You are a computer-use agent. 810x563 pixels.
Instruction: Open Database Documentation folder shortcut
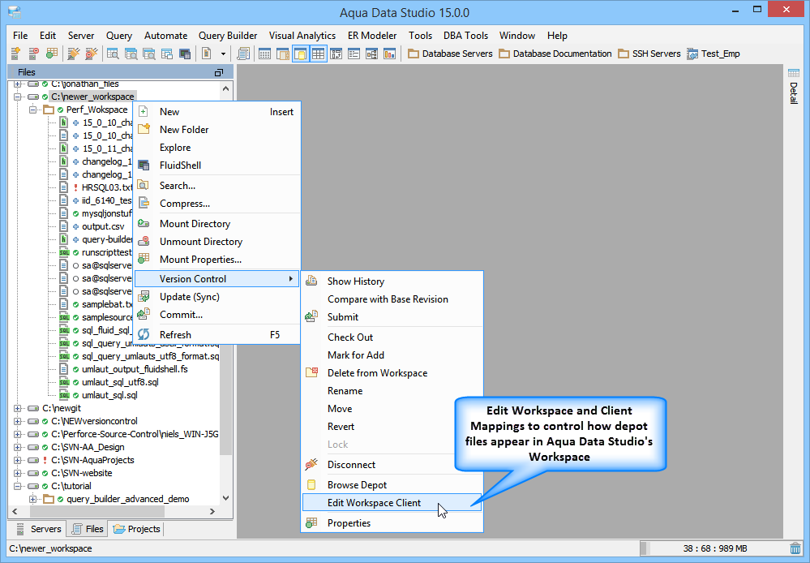(555, 54)
